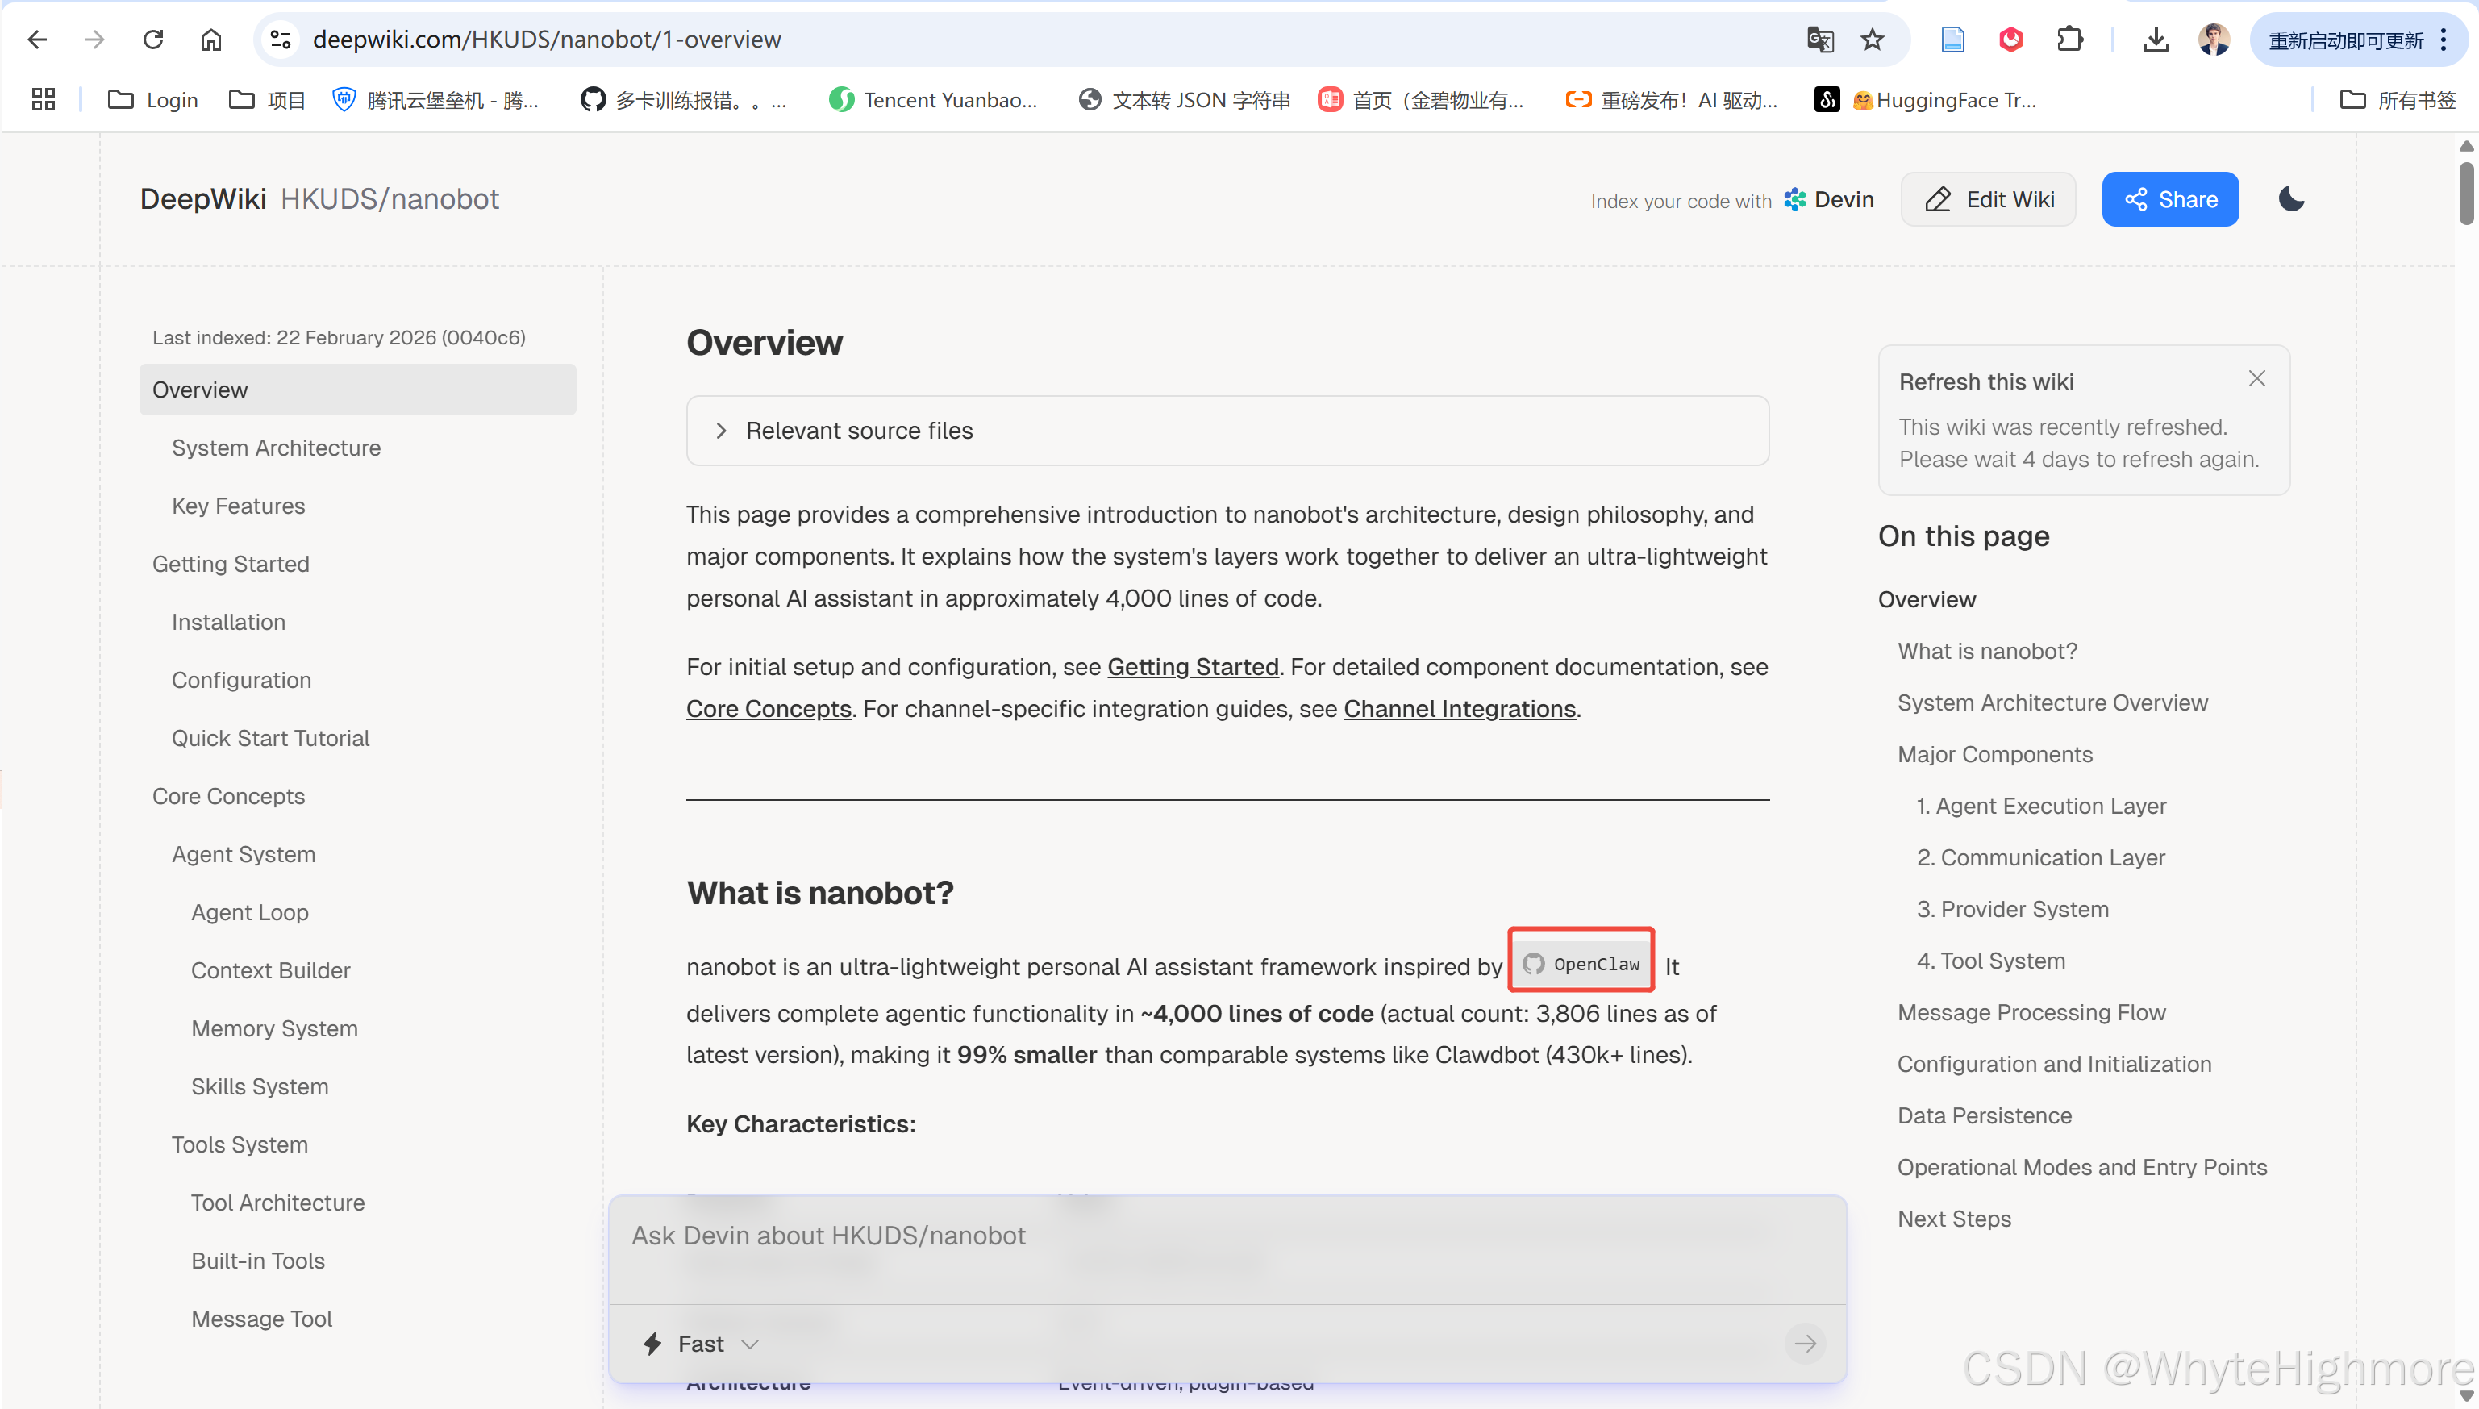Toggle dark mode with the moon icon
The height and width of the screenshot is (1409, 2479).
(x=2291, y=199)
